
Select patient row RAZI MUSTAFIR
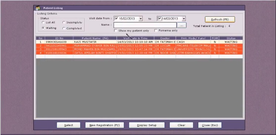(x=139, y=42)
